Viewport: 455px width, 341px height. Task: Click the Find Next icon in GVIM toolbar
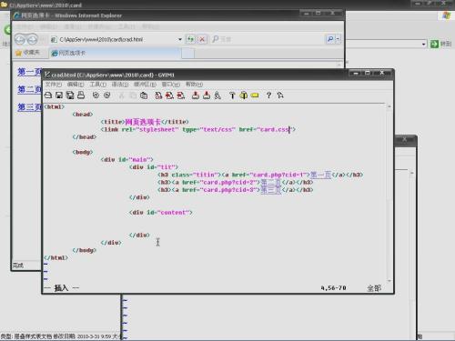click(169, 95)
